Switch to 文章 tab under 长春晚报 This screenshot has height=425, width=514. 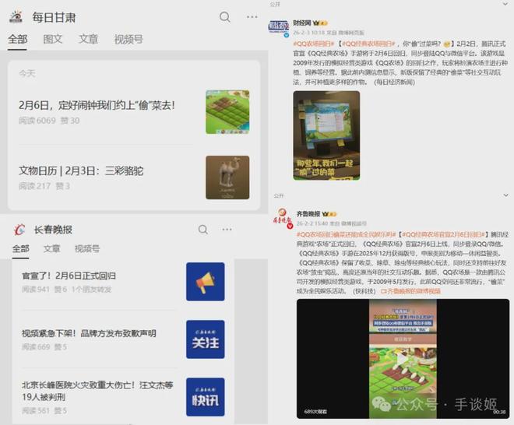tap(52, 249)
